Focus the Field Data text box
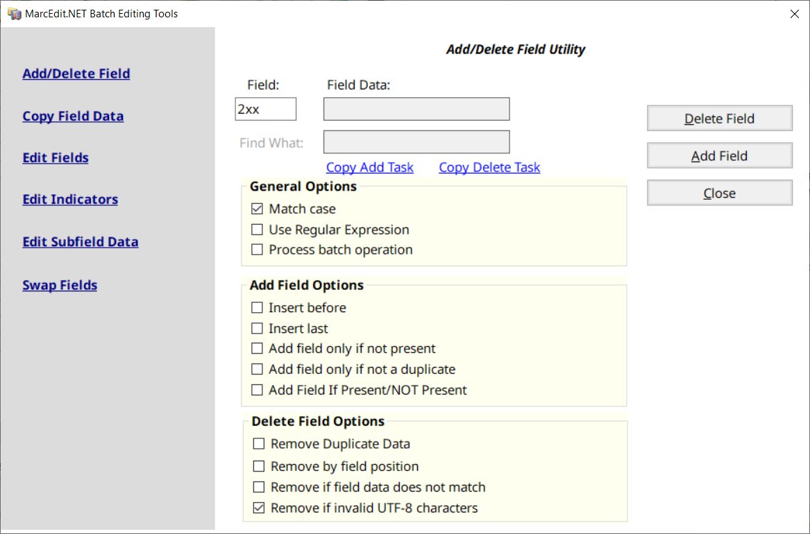 [416, 109]
